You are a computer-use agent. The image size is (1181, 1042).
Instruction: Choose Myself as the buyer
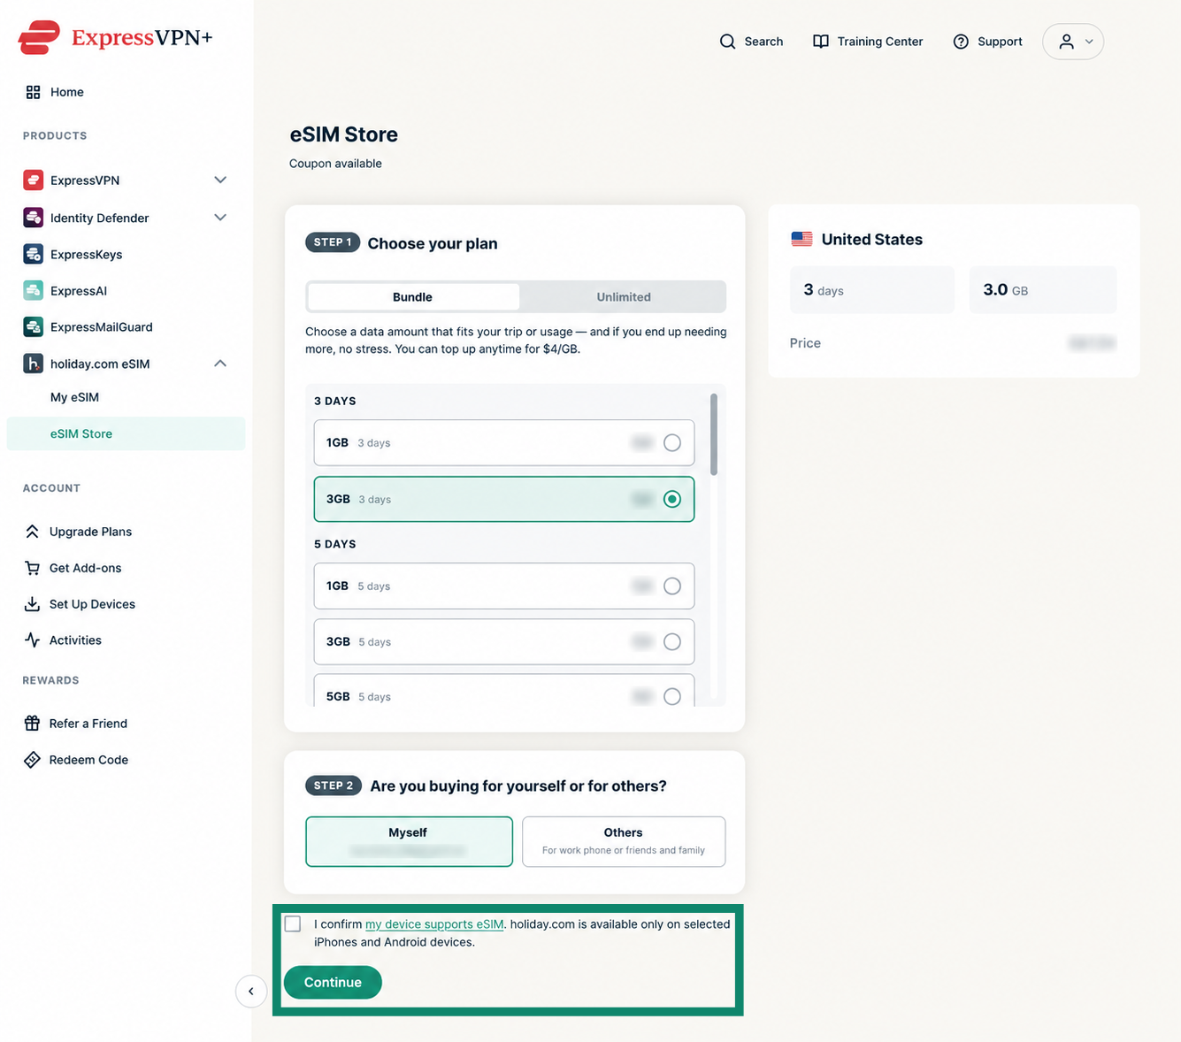409,841
